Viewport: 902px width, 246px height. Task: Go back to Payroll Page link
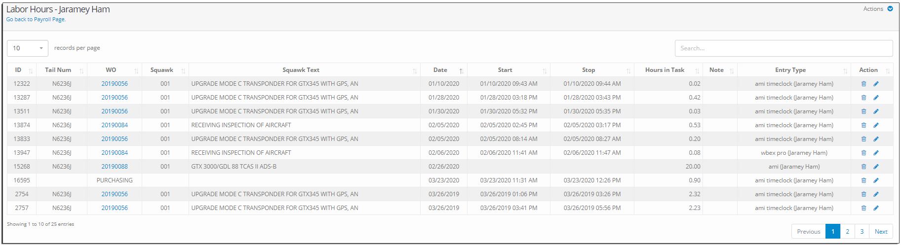click(x=36, y=20)
